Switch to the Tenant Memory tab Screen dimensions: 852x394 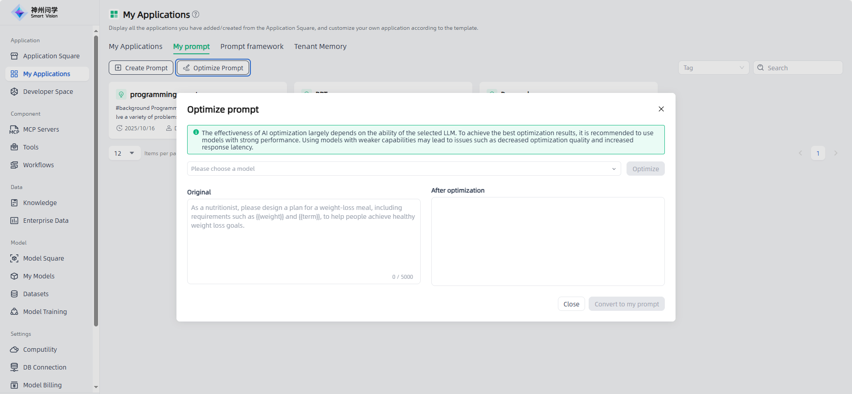point(320,47)
